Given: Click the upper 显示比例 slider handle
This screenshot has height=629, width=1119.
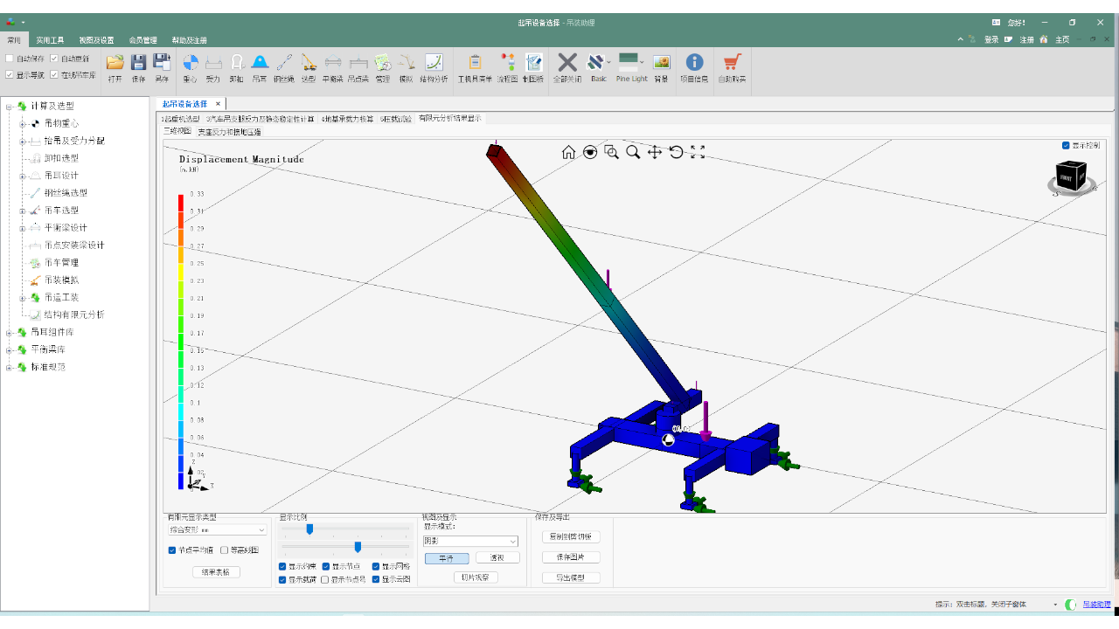Looking at the screenshot, I should pos(309,529).
